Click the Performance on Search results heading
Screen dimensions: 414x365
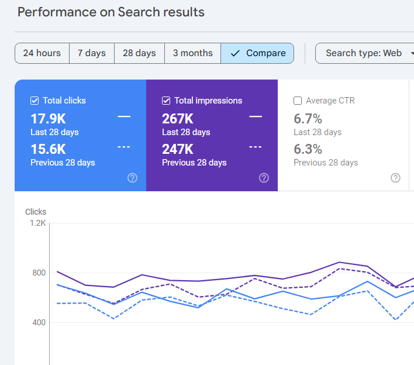pyautogui.click(x=111, y=12)
